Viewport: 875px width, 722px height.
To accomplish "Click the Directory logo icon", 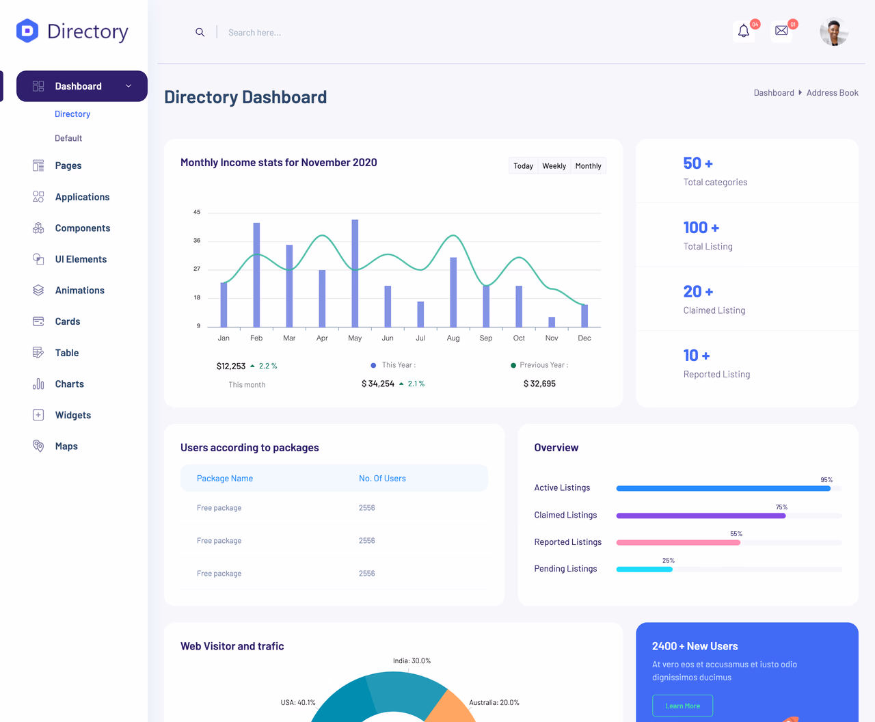I will pos(27,31).
